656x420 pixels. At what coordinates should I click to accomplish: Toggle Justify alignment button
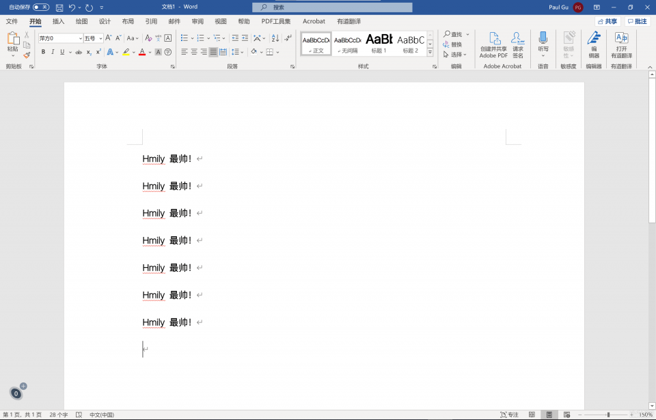coord(213,52)
